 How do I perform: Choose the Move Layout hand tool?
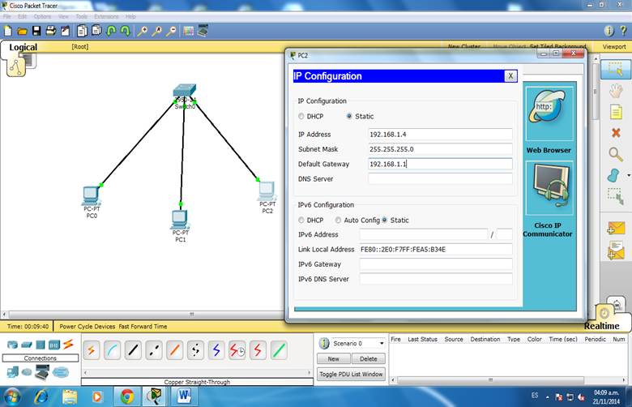[x=616, y=91]
